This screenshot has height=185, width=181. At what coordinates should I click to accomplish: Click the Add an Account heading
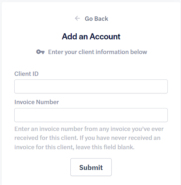(x=91, y=36)
